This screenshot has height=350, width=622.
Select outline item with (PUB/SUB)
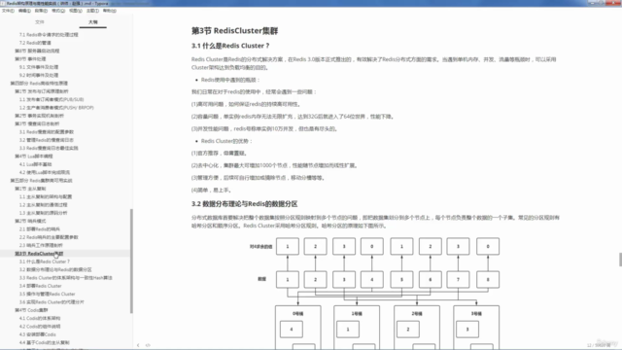52,99
